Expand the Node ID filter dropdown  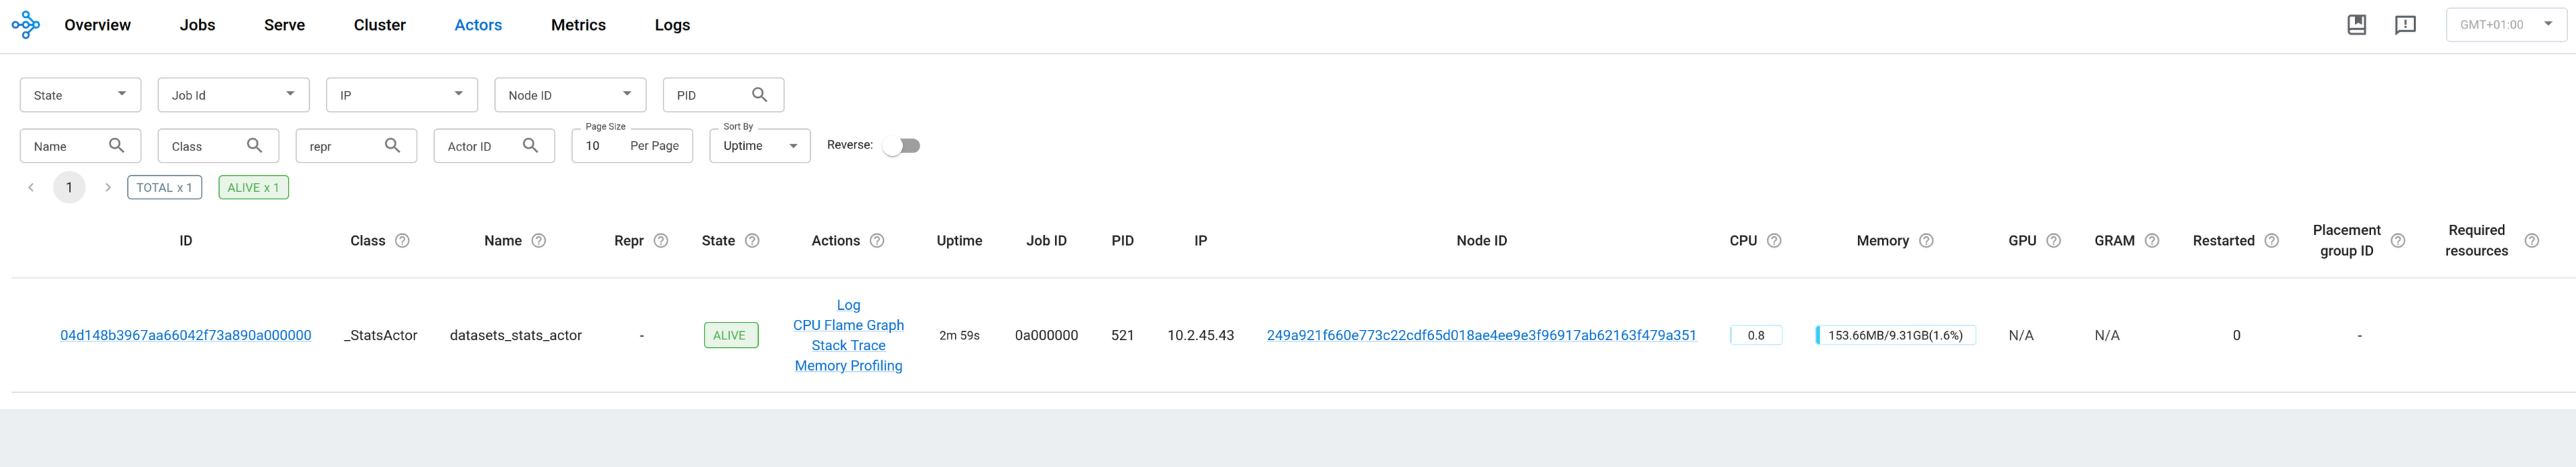click(570, 94)
